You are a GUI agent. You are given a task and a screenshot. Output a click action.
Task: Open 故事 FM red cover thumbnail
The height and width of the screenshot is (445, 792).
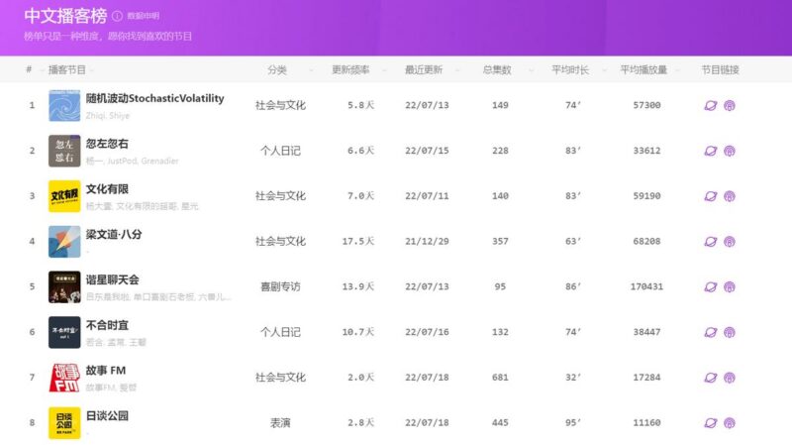tap(64, 378)
